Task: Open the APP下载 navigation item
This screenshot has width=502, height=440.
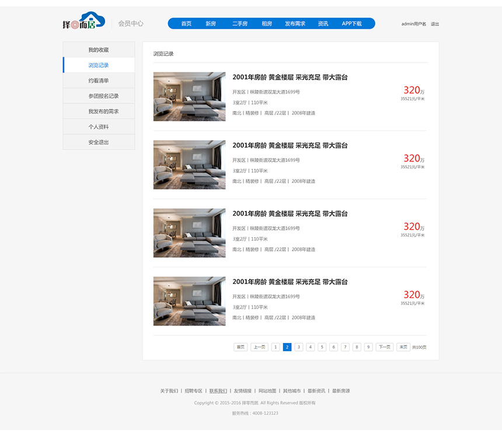Action: tap(351, 23)
